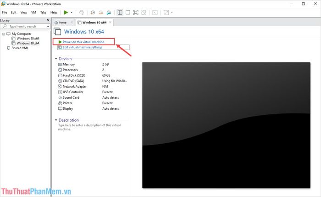Open the Tabs menu

[x=43, y=12]
